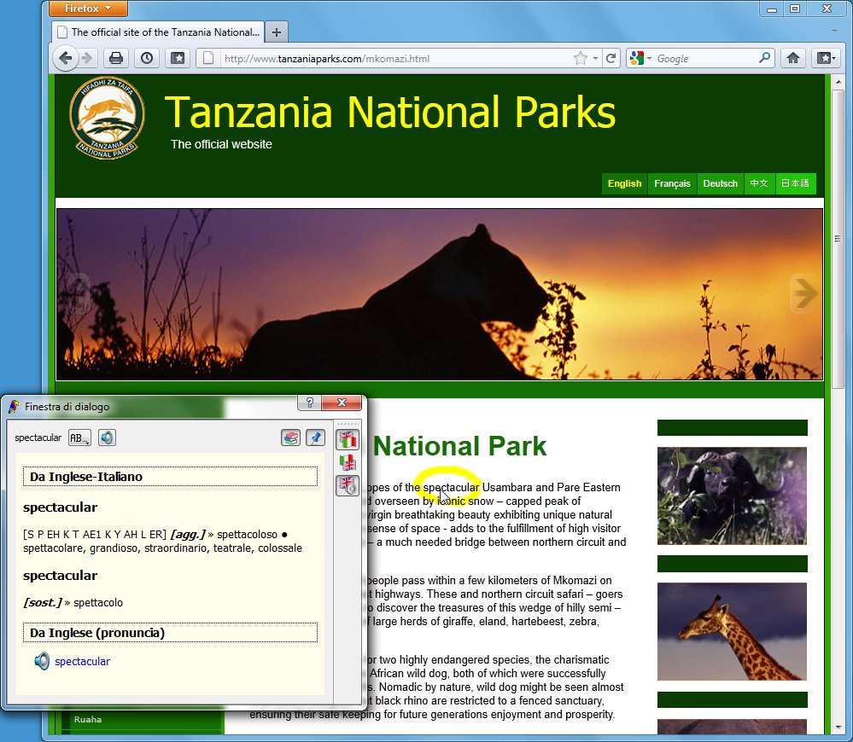Open a new tab with plus button
853x742 pixels.
point(277,32)
